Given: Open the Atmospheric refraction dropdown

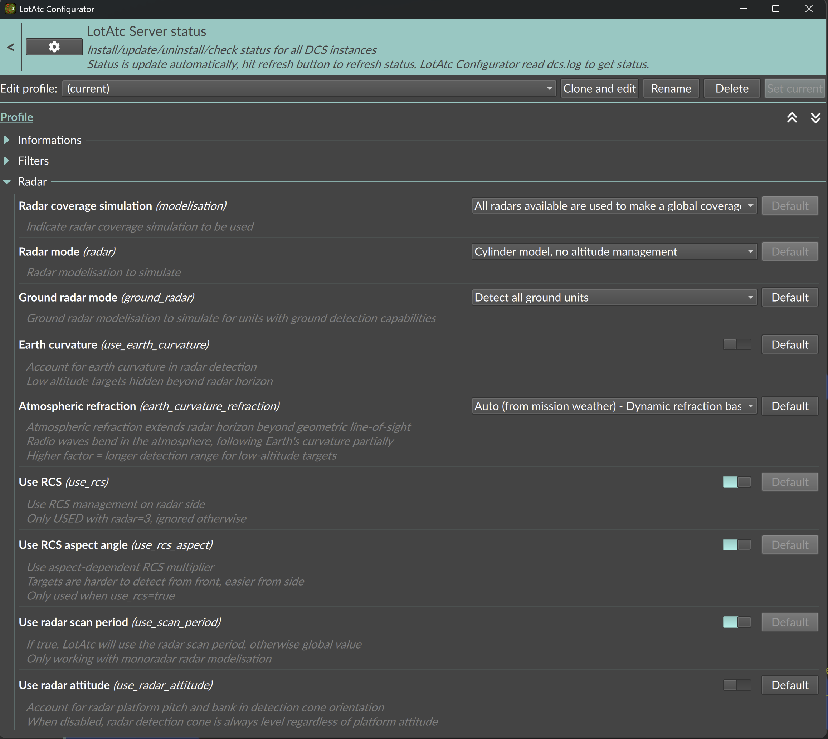Looking at the screenshot, I should coord(614,406).
